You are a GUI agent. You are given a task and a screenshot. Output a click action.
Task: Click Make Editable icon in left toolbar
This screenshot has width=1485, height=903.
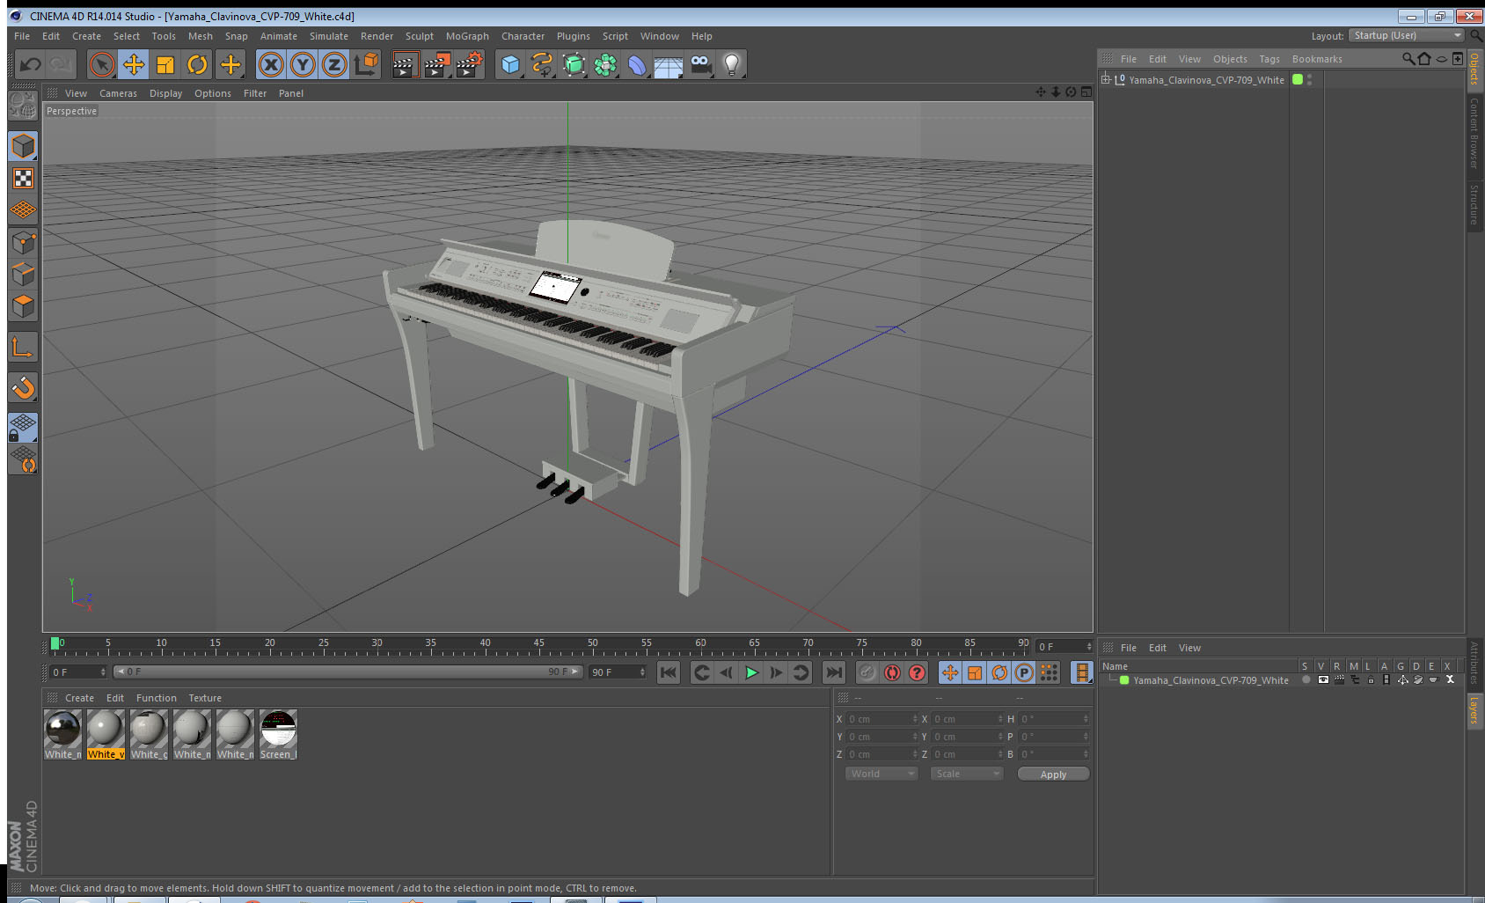23,106
